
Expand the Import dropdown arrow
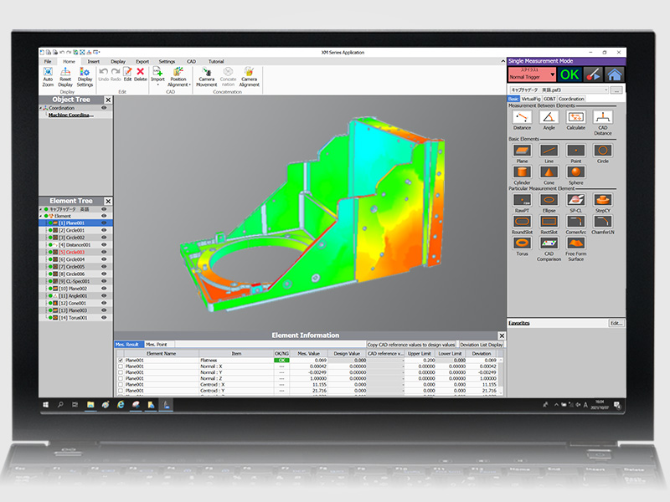coord(157,85)
